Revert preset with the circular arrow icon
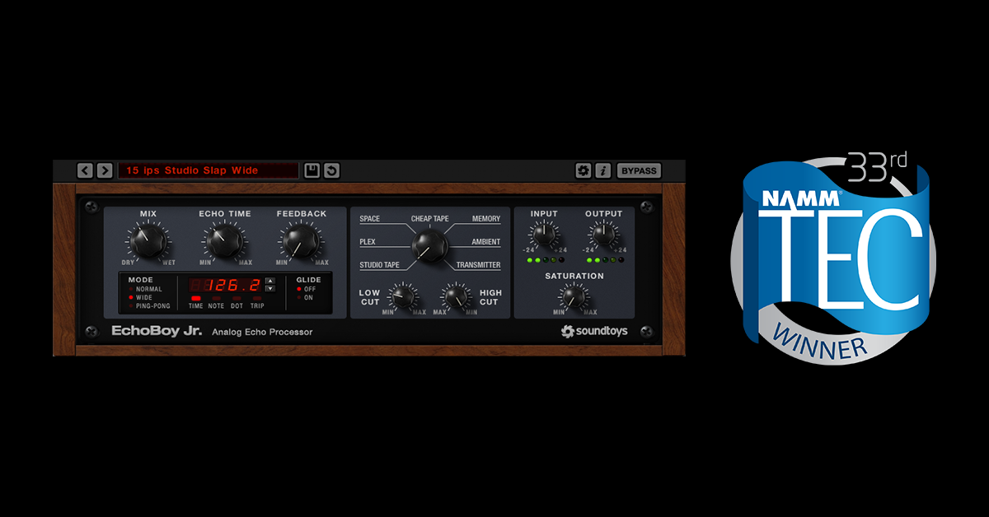Screen dimensions: 989x517 point(331,170)
